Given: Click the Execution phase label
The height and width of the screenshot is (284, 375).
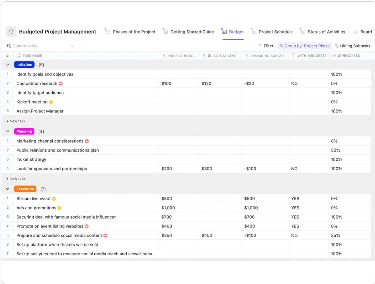Looking at the screenshot, I should [25, 189].
